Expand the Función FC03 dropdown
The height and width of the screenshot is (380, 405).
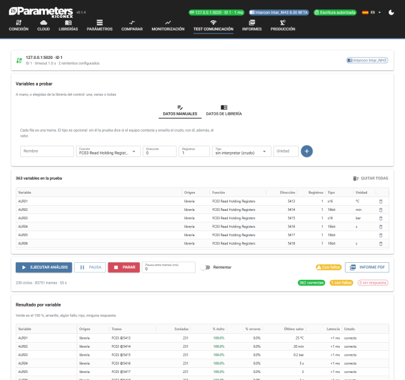coord(108,151)
